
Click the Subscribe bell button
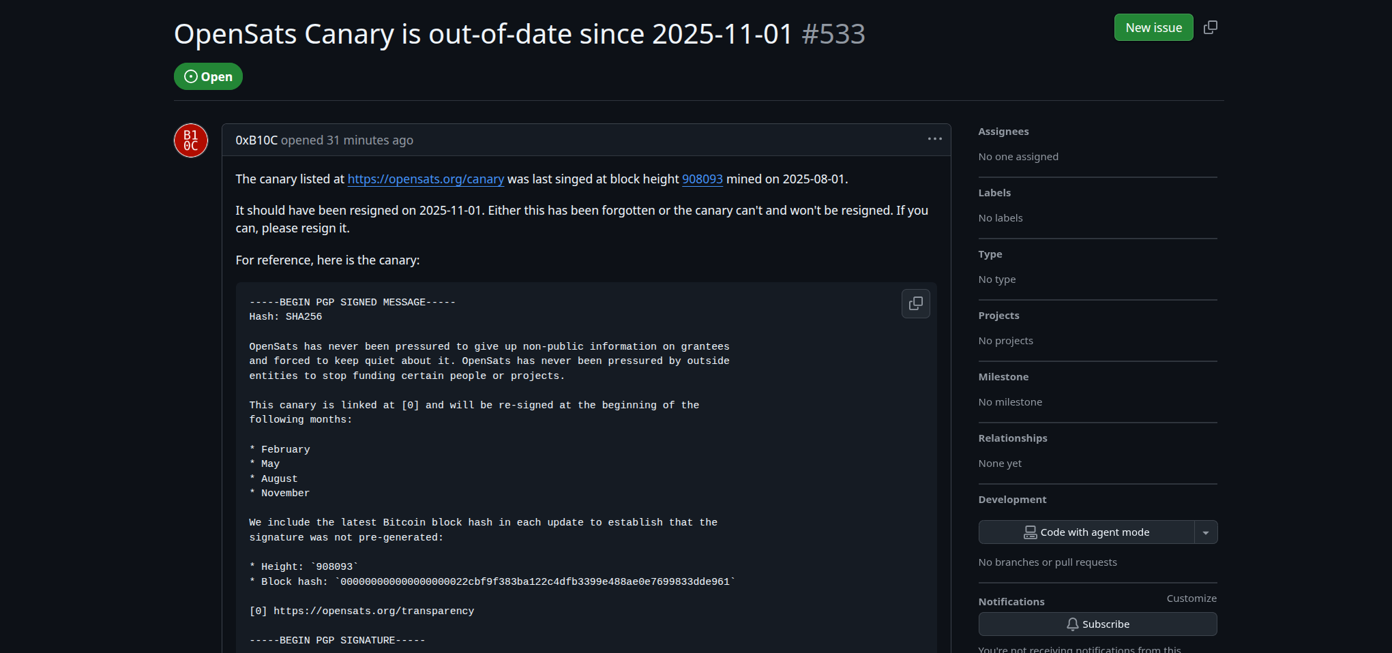pos(1097,624)
